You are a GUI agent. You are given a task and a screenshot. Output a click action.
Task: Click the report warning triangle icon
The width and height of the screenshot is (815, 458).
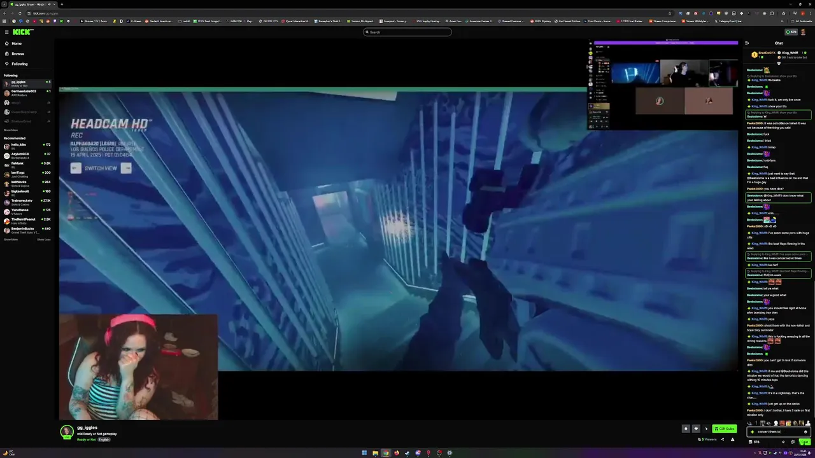click(x=732, y=439)
